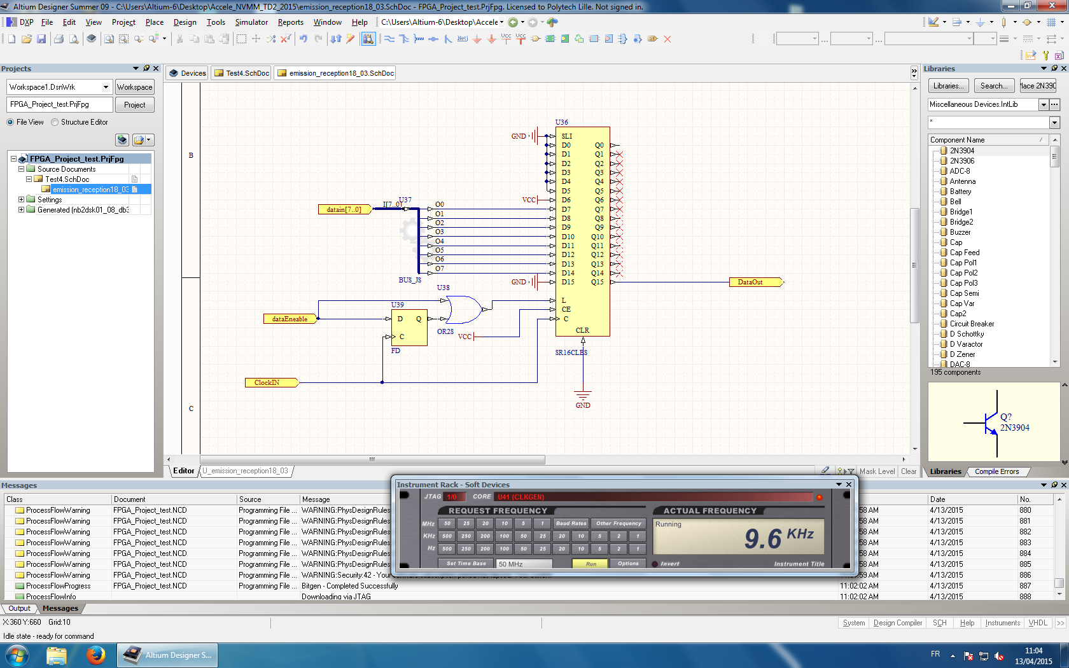The image size is (1069, 668).
Task: Open the Simulator menu
Action: [x=251, y=22]
